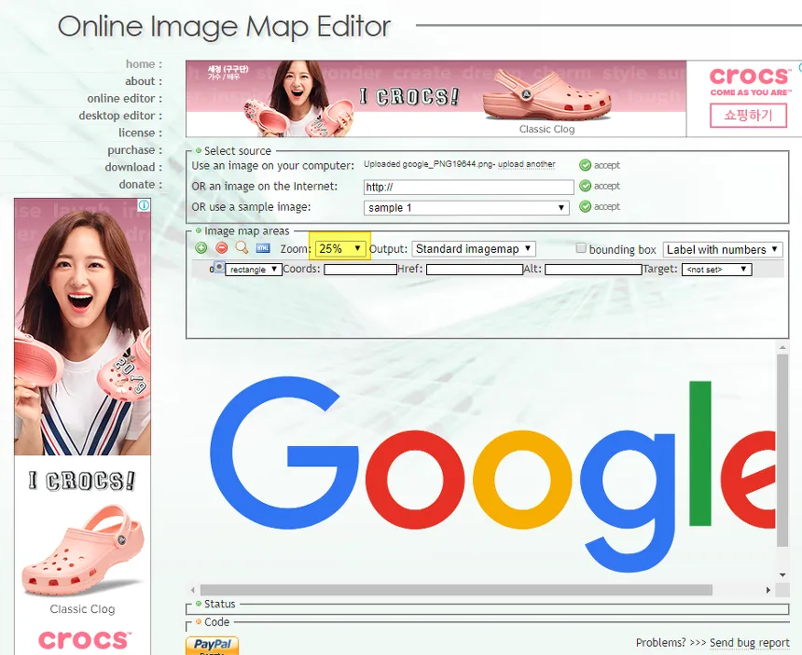Click the magnifier preview icon
Image resolution: width=802 pixels, height=655 pixels.
coord(242,248)
